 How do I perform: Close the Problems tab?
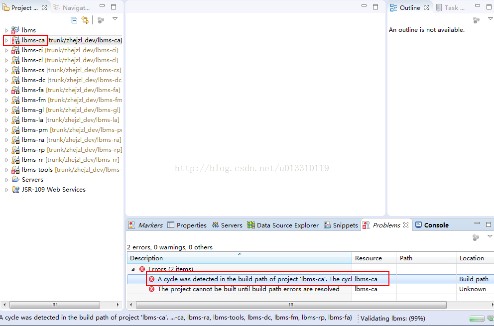coord(406,225)
